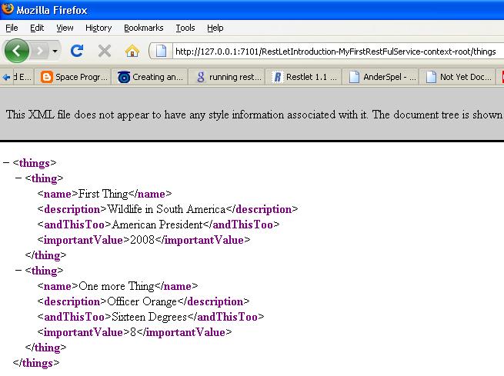Image resolution: width=504 pixels, height=376 pixels.
Task: Reload the current page
Action: tap(77, 52)
